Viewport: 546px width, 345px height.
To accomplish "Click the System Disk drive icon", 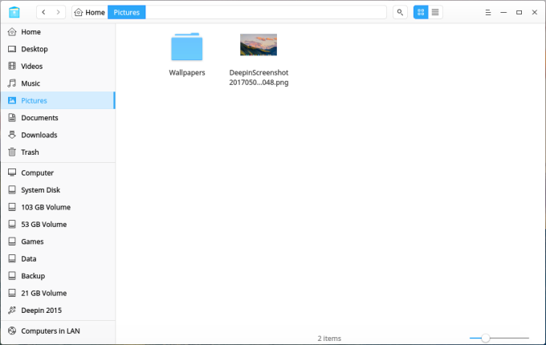I will click(12, 190).
